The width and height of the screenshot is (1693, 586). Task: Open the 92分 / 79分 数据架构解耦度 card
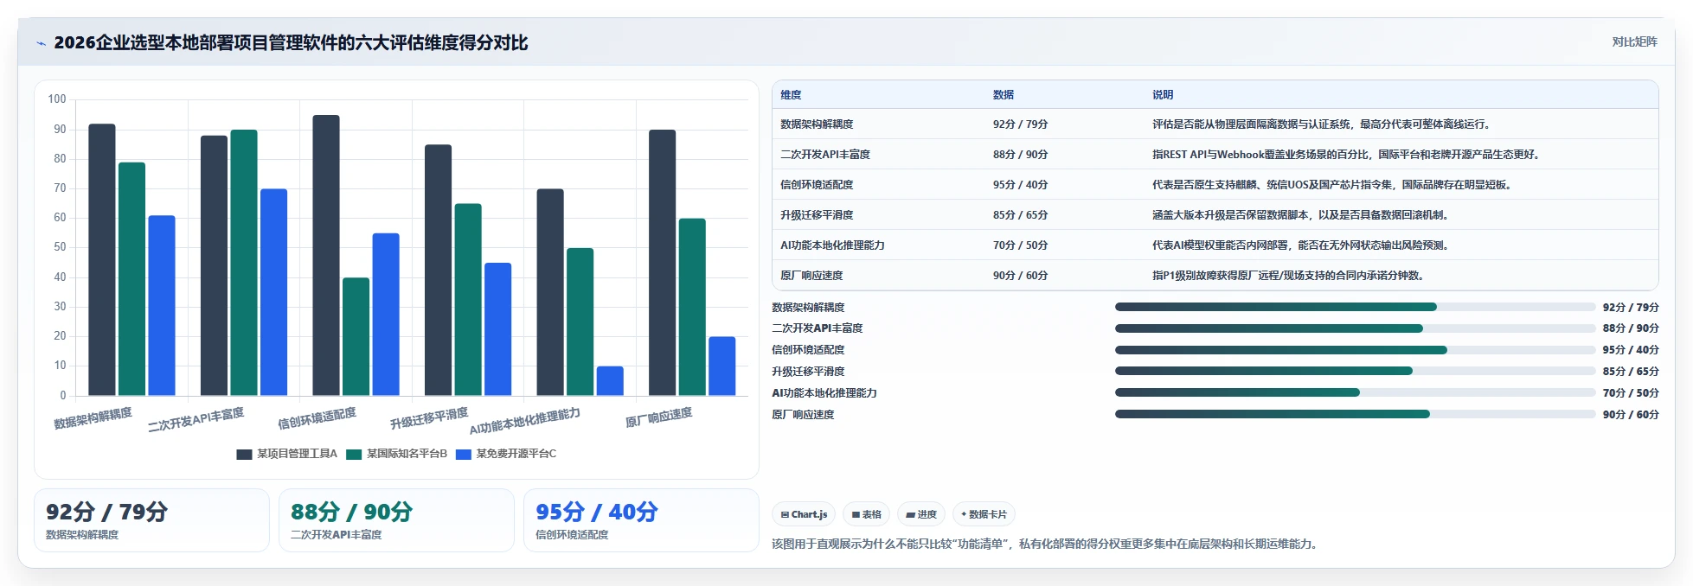coord(151,520)
